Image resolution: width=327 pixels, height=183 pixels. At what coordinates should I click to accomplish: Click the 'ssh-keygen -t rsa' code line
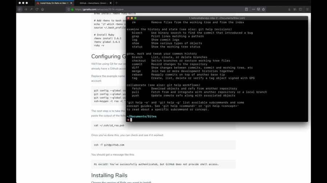point(110,101)
